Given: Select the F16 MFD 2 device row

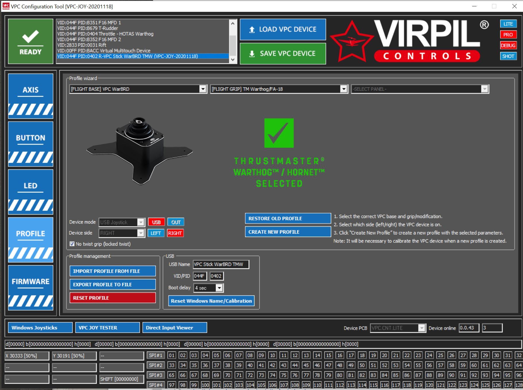Looking at the screenshot, I should point(143,39).
